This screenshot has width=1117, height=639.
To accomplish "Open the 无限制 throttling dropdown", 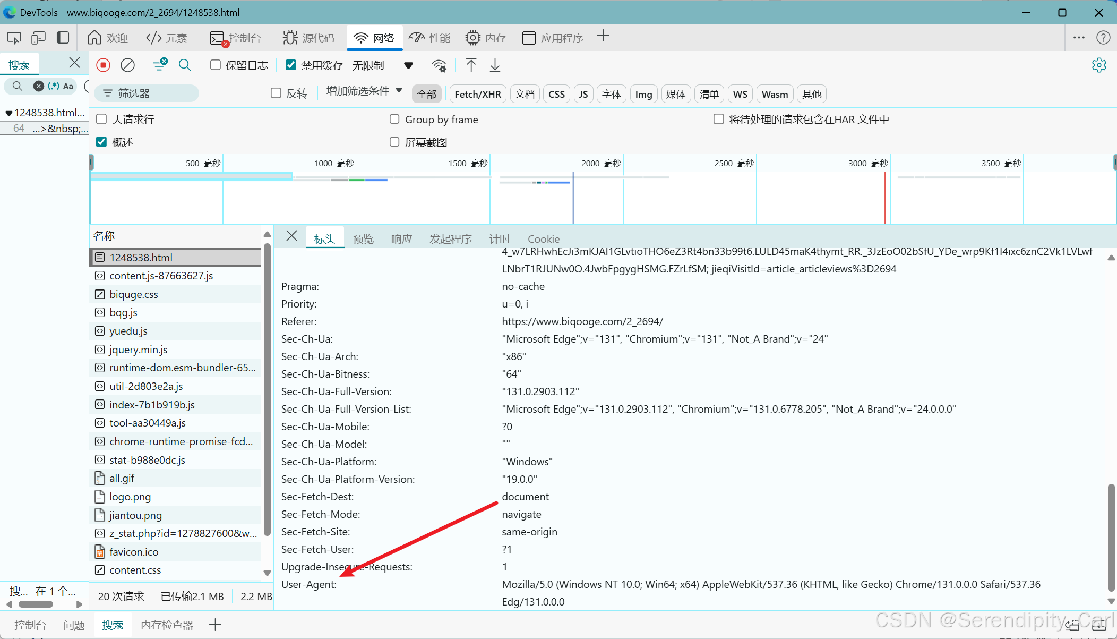I will click(408, 65).
